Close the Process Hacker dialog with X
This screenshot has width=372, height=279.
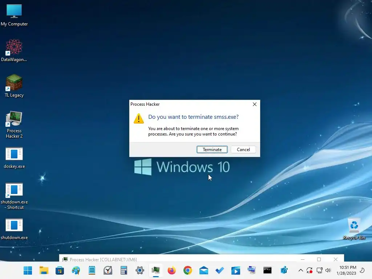pos(255,104)
